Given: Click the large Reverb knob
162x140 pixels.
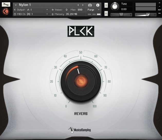Looking at the screenshot, I should click(x=81, y=80).
